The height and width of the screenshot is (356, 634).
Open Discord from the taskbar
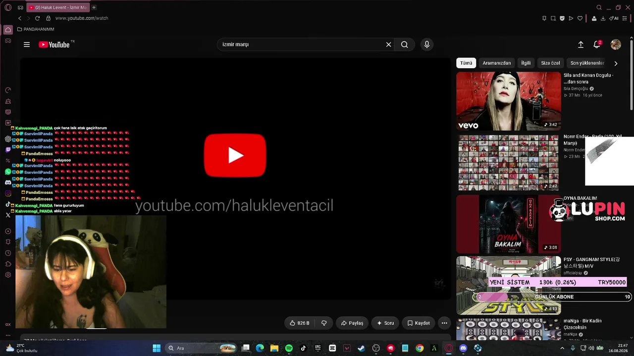pyautogui.click(x=463, y=348)
